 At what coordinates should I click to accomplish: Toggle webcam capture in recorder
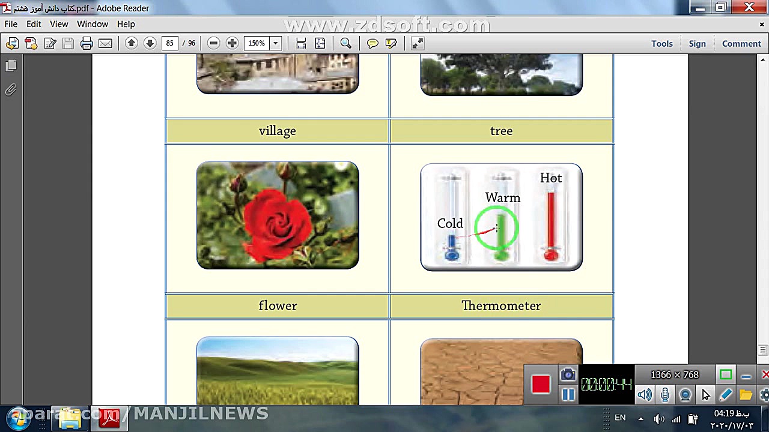point(685,394)
